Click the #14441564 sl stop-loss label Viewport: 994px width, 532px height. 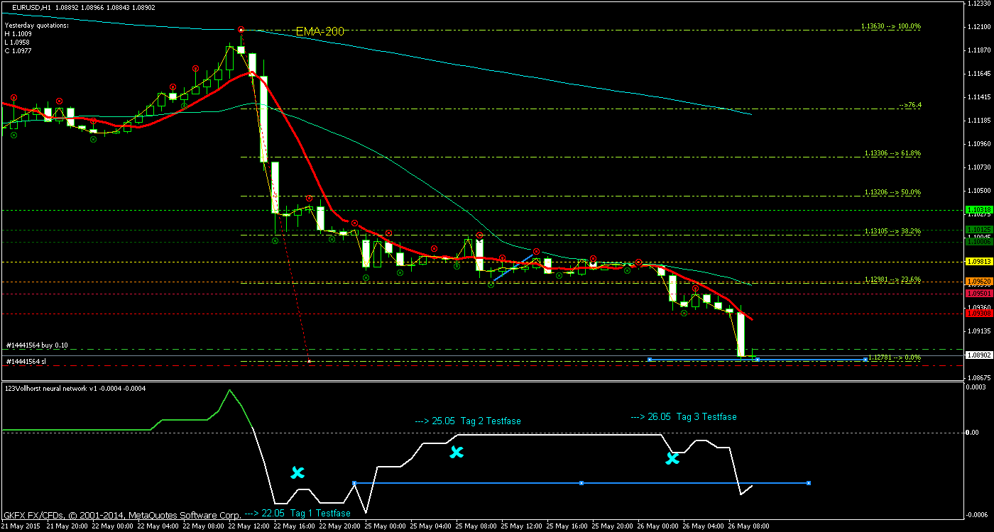[26, 362]
